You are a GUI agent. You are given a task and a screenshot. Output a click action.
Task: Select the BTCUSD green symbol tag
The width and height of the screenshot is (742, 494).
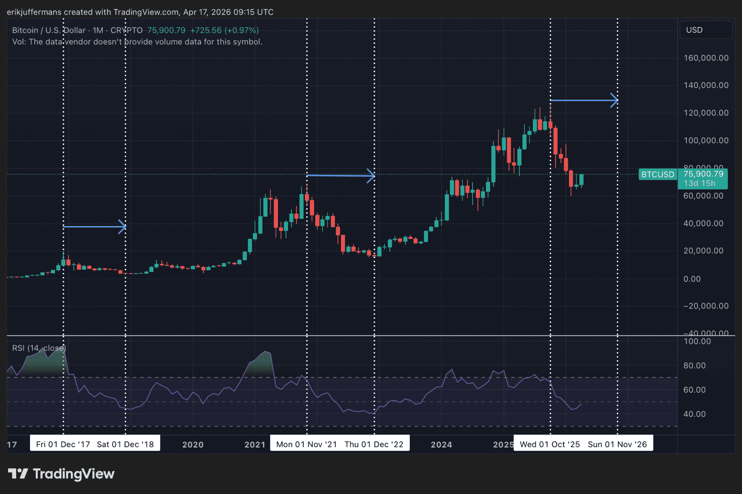pyautogui.click(x=657, y=174)
